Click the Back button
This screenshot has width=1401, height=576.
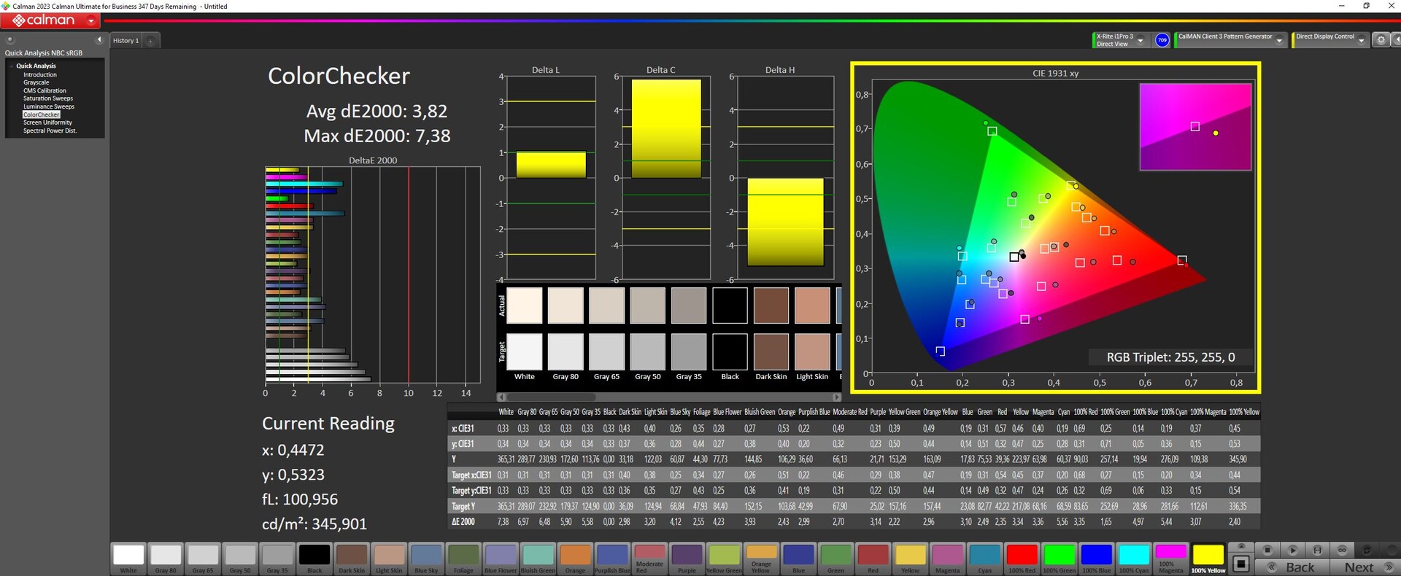pos(1299,567)
